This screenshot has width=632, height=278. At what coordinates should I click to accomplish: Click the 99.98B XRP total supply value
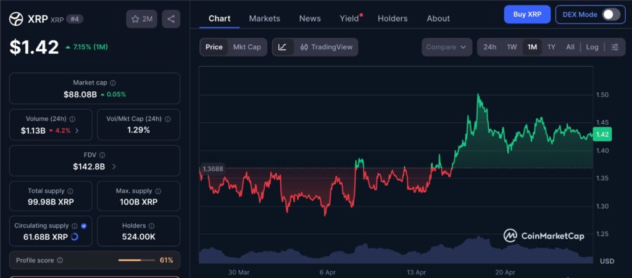[51, 202]
